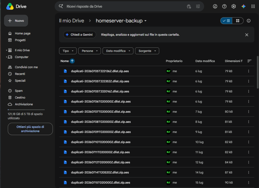Open more actions for duplicati-20260706T020000Z file
This screenshot has height=188, width=259.
click(248, 102)
